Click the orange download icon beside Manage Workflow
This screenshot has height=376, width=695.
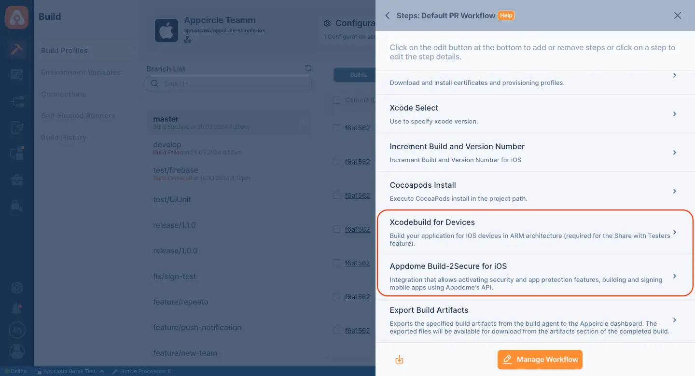(x=399, y=360)
